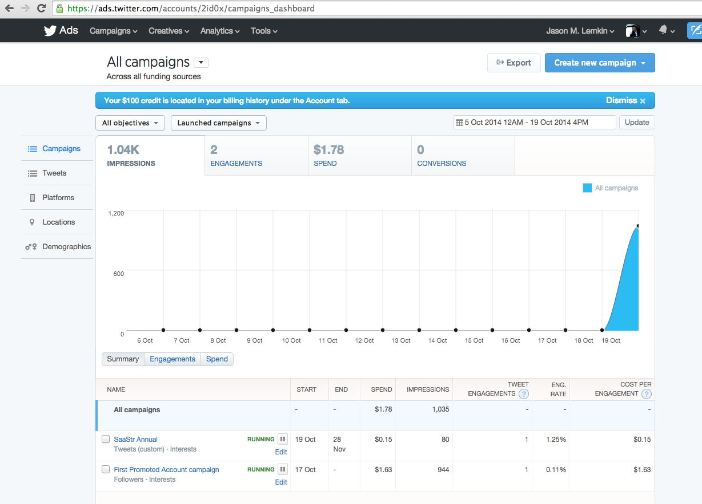Open the SaaStr Annual campaign link

[135, 440]
